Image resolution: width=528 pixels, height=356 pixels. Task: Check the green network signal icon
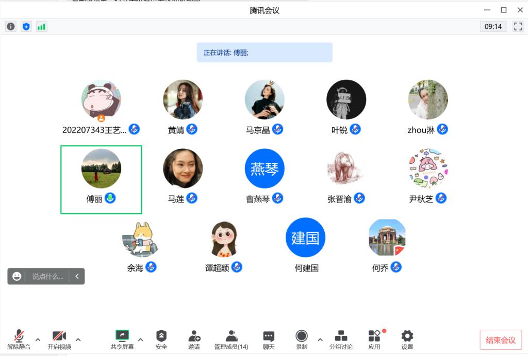(x=41, y=26)
